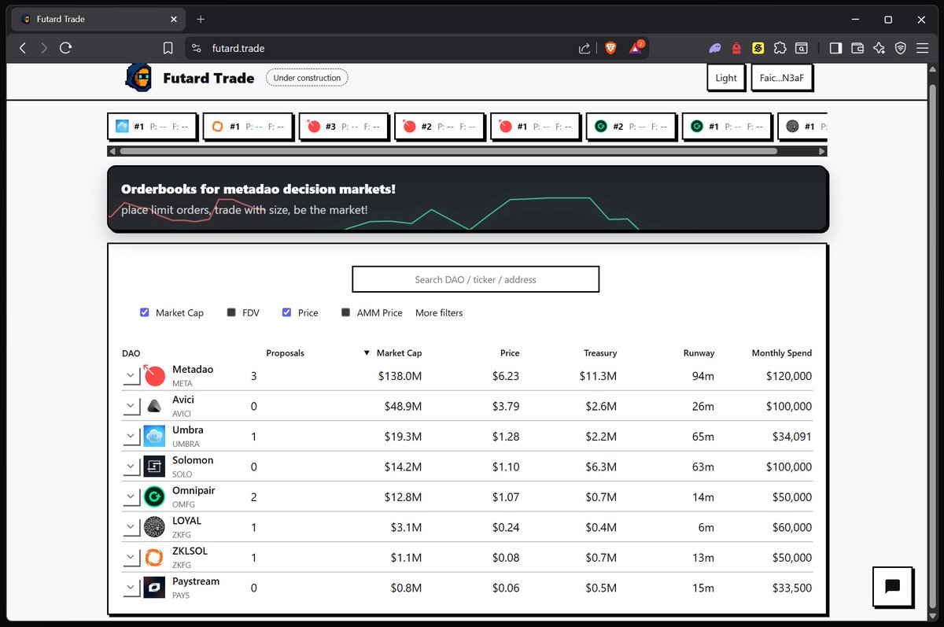Open the browser hamburger menu
This screenshot has height=627, width=944.
922,48
